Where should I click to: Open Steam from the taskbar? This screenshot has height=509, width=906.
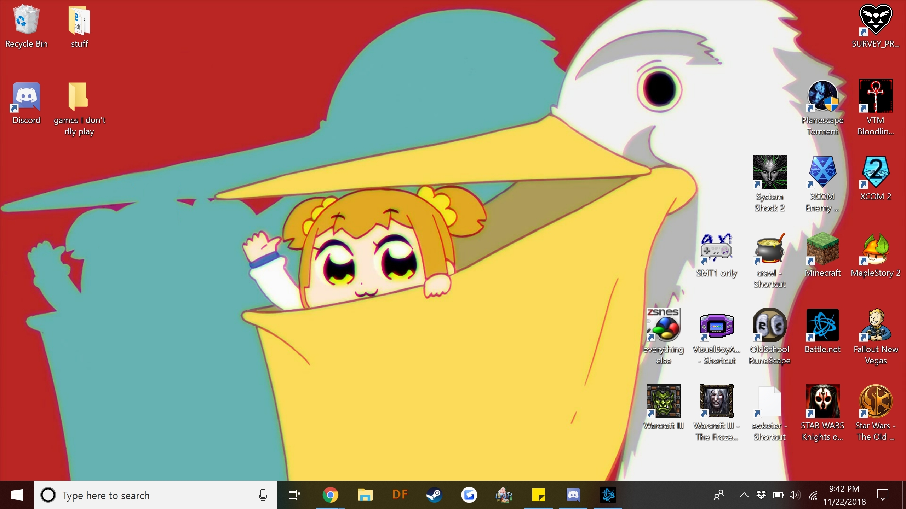[x=434, y=495]
